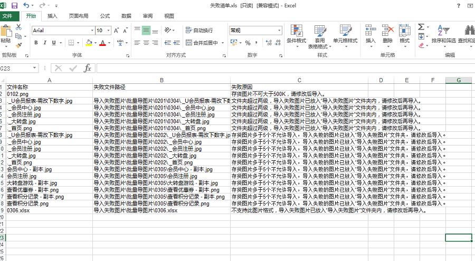Click the Decrease Decimal icon
475x261 pixels.
[278, 43]
